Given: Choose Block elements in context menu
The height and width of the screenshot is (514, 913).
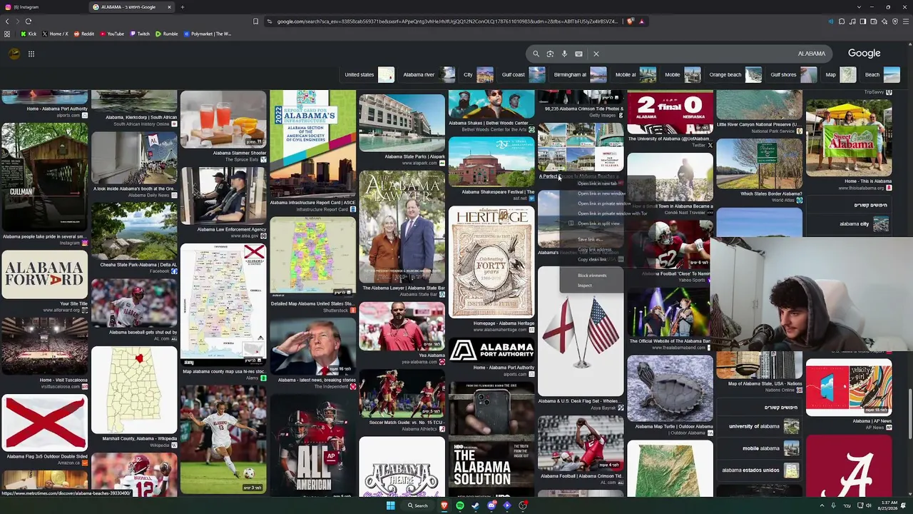Looking at the screenshot, I should (x=592, y=276).
